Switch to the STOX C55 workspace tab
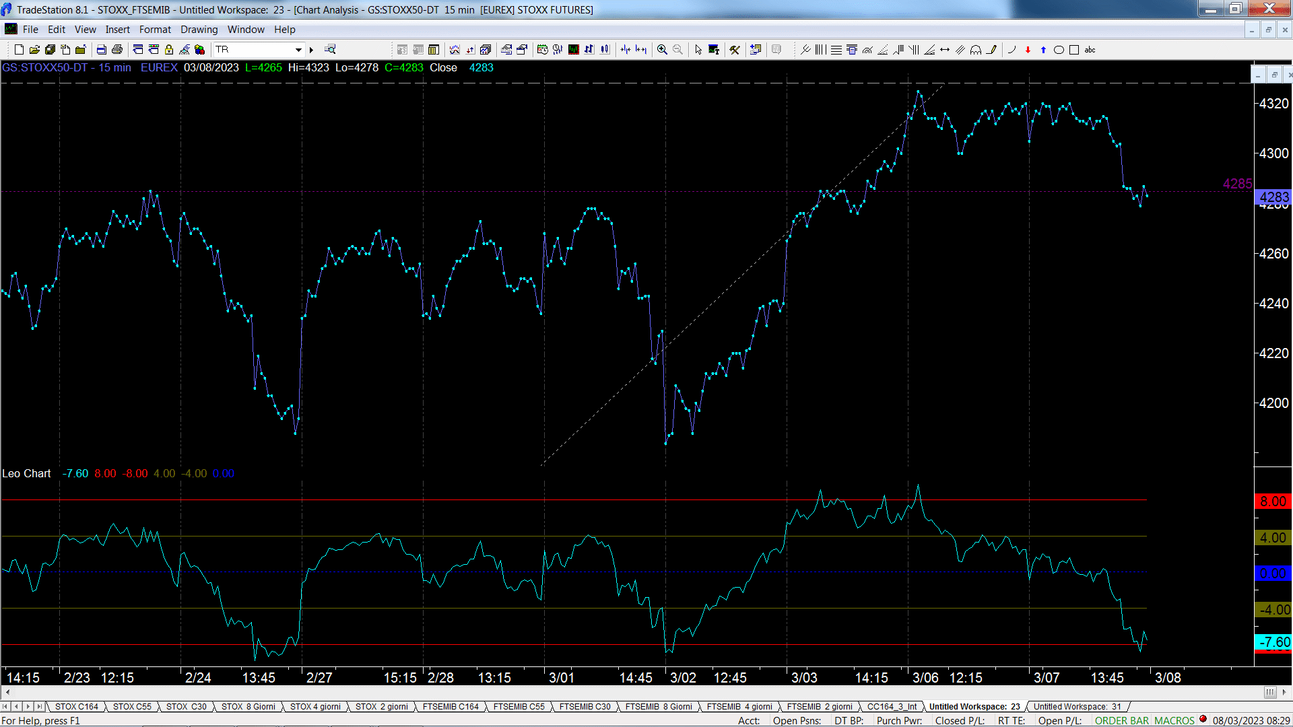 point(132,707)
